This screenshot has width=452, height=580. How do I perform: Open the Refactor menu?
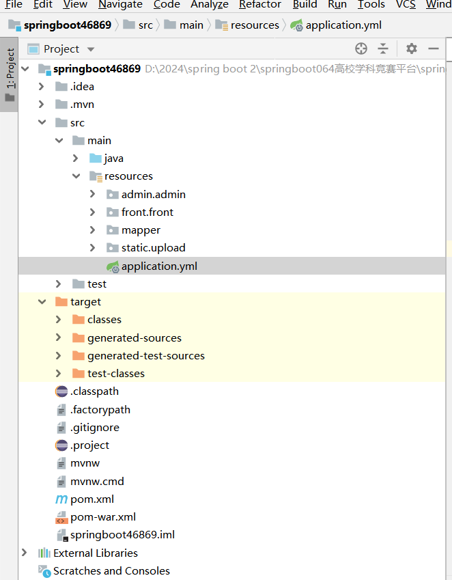click(259, 5)
